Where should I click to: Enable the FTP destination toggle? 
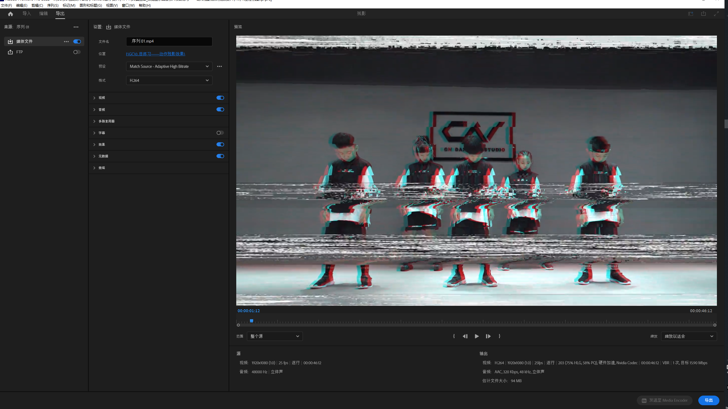point(77,52)
